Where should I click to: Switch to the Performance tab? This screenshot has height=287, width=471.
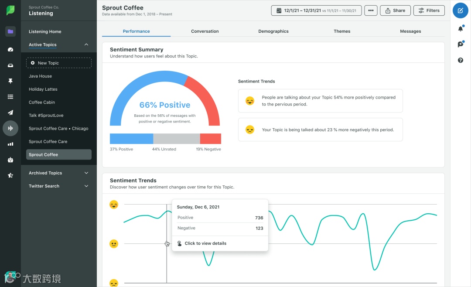tap(137, 31)
